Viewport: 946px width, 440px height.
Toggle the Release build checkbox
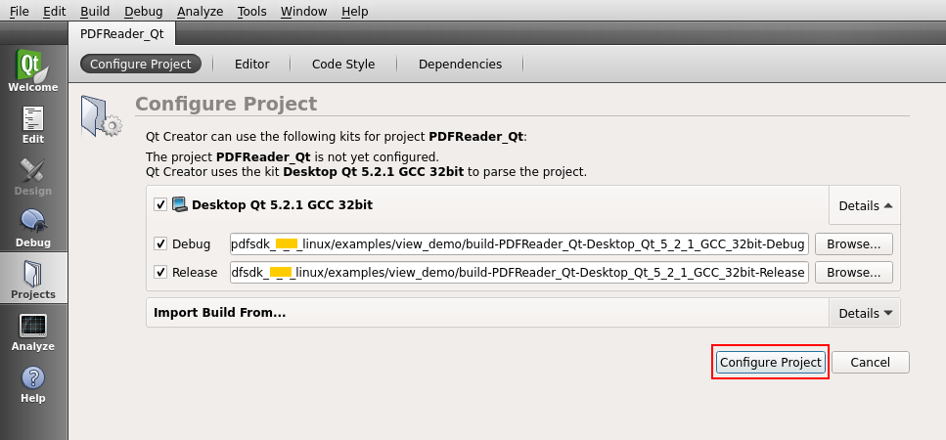tap(160, 272)
